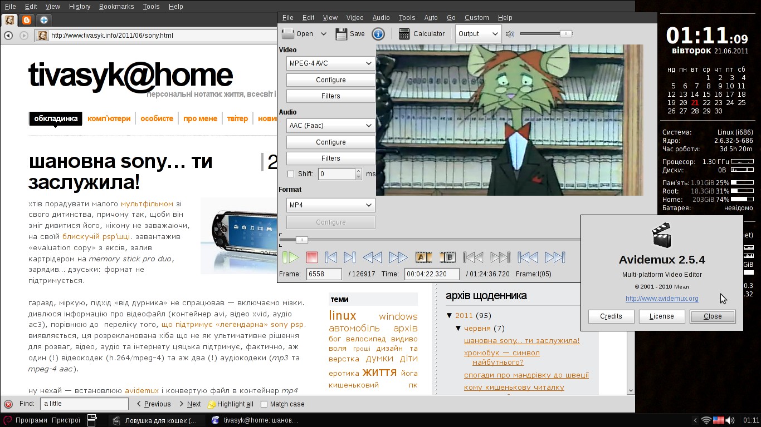Image resolution: width=761 pixels, height=427 pixels.
Task: Set selection marker B
Action: [447, 257]
